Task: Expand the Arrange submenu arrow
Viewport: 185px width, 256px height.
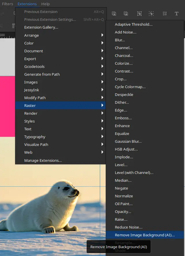Action: coord(102,35)
